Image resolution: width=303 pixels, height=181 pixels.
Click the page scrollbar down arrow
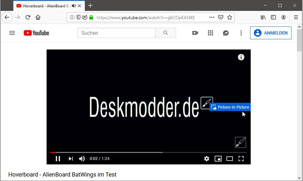click(x=299, y=178)
